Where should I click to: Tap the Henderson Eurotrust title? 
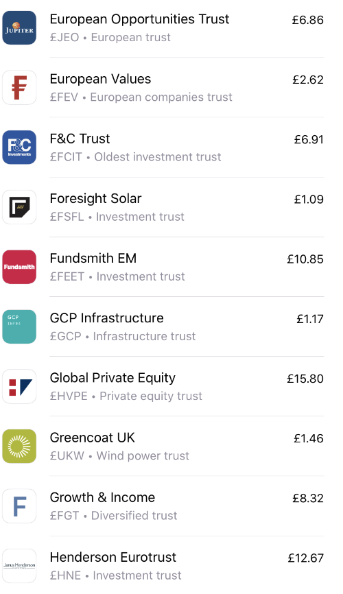click(x=113, y=557)
